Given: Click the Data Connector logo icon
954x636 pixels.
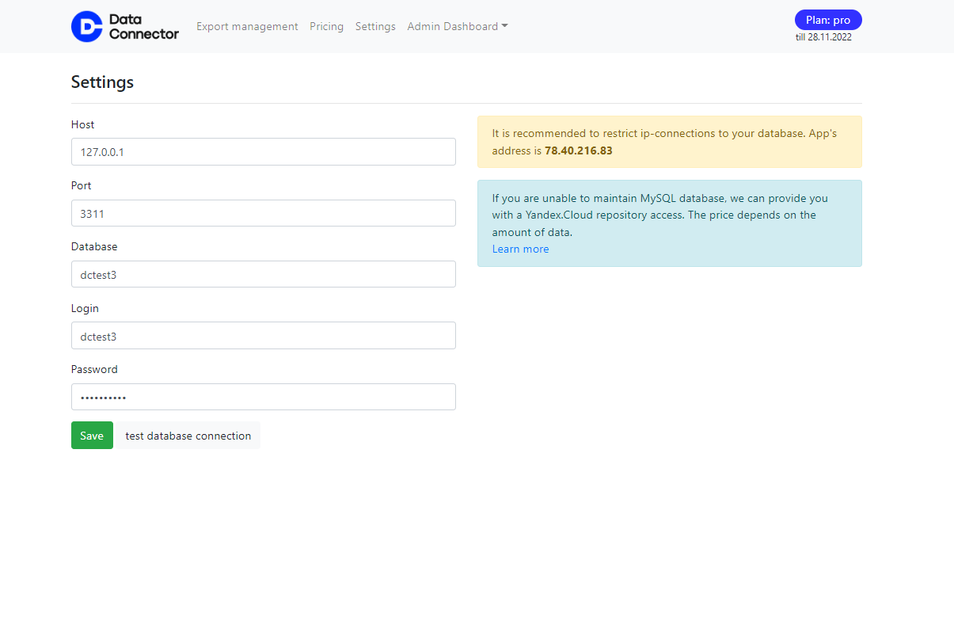Looking at the screenshot, I should 87,26.
